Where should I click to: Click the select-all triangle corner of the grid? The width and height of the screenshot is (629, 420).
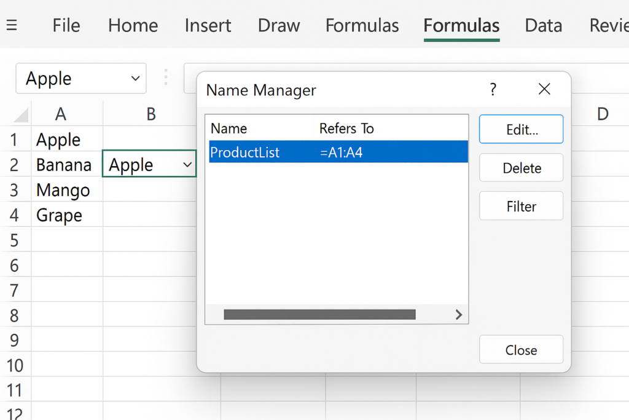(x=21, y=114)
